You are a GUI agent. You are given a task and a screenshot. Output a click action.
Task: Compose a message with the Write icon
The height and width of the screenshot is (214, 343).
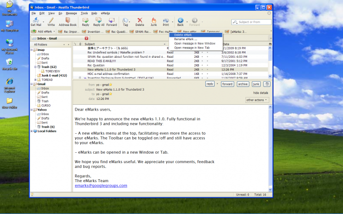tap(51, 21)
